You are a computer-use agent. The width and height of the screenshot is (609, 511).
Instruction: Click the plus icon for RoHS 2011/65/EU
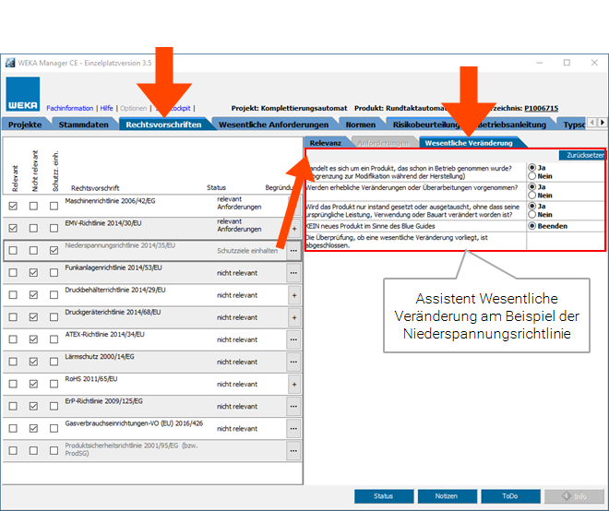coord(293,384)
